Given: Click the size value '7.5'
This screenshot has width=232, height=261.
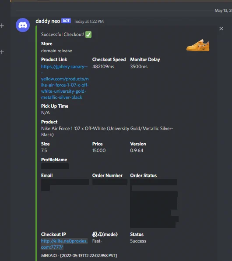Looking at the screenshot, I should coord(44,150).
